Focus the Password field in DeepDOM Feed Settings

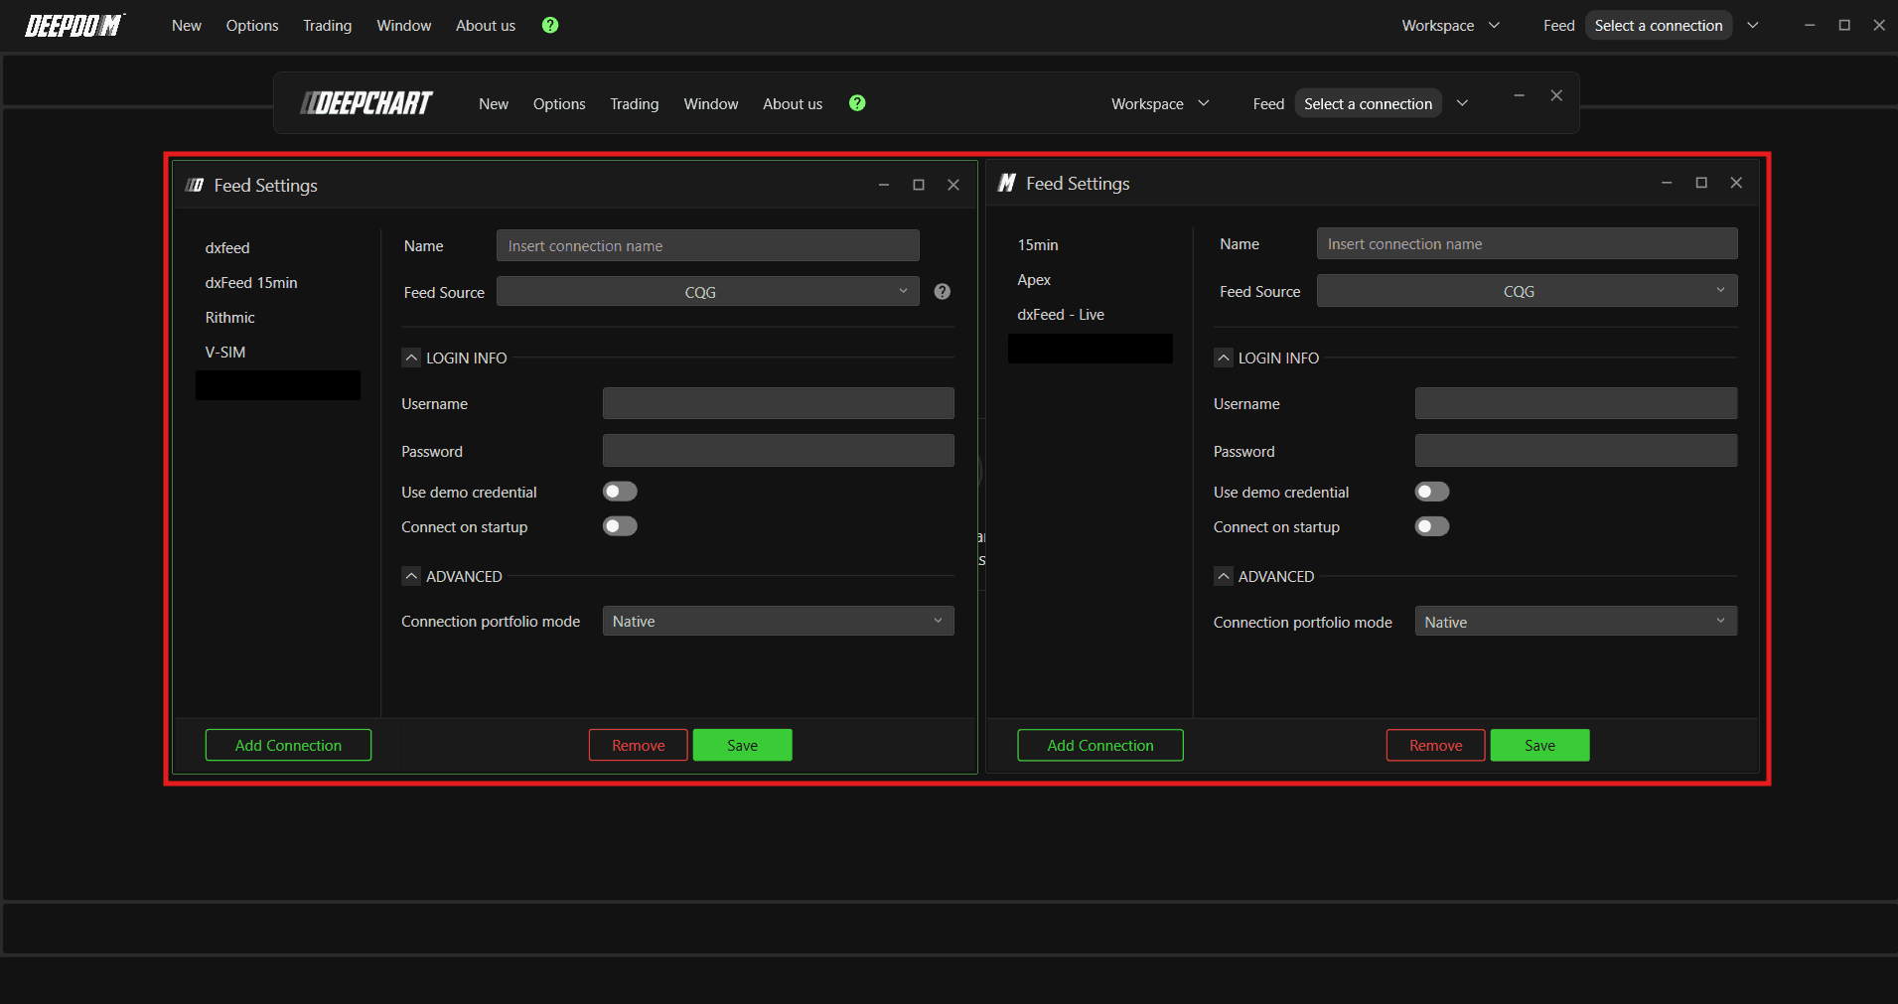[x=1576, y=450]
